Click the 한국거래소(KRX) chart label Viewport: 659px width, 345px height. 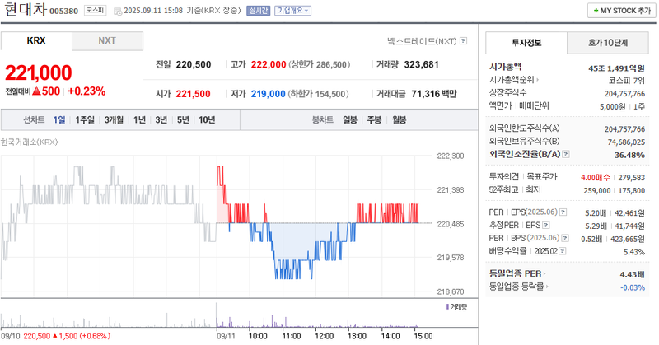click(29, 142)
